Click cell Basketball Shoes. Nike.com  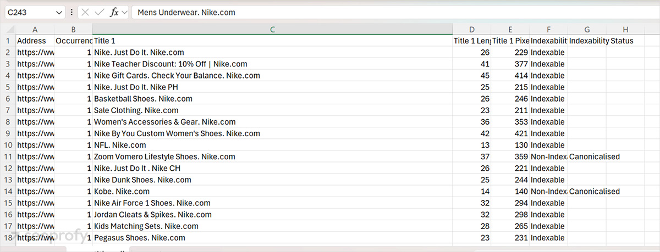pyautogui.click(x=272, y=99)
